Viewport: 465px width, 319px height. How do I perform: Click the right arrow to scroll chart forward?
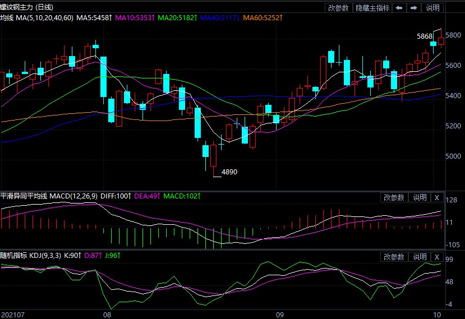414,8
